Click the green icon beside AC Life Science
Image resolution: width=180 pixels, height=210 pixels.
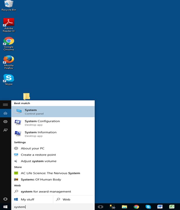coord(16,173)
